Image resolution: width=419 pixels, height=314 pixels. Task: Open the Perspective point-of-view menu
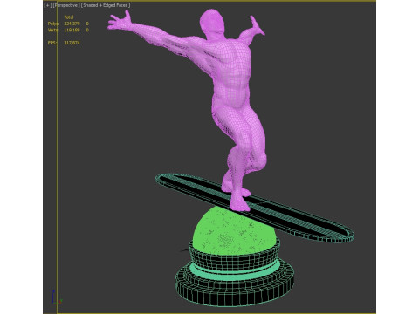pyautogui.click(x=66, y=5)
